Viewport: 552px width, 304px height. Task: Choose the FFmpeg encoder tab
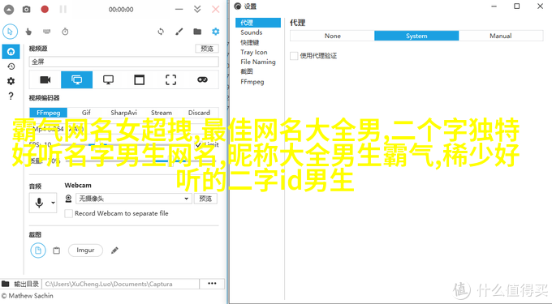coord(48,113)
